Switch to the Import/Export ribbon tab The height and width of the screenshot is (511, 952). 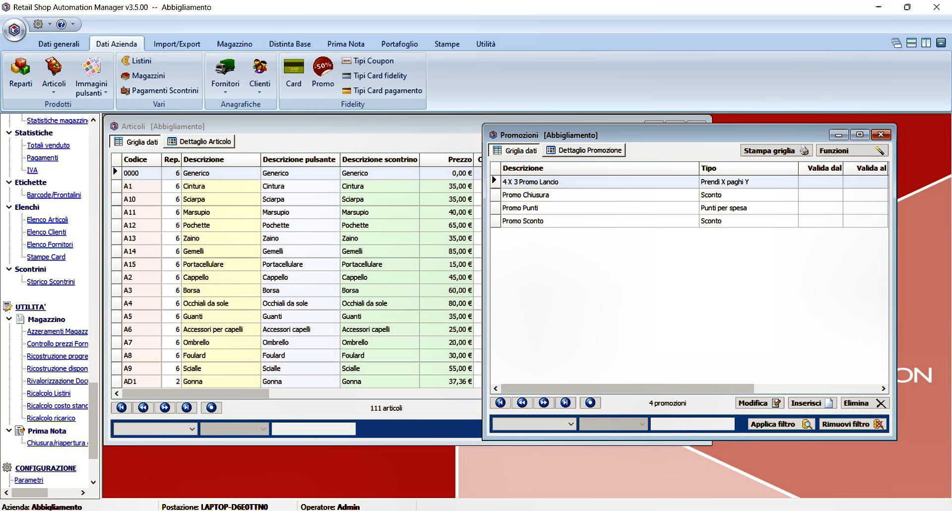point(177,44)
